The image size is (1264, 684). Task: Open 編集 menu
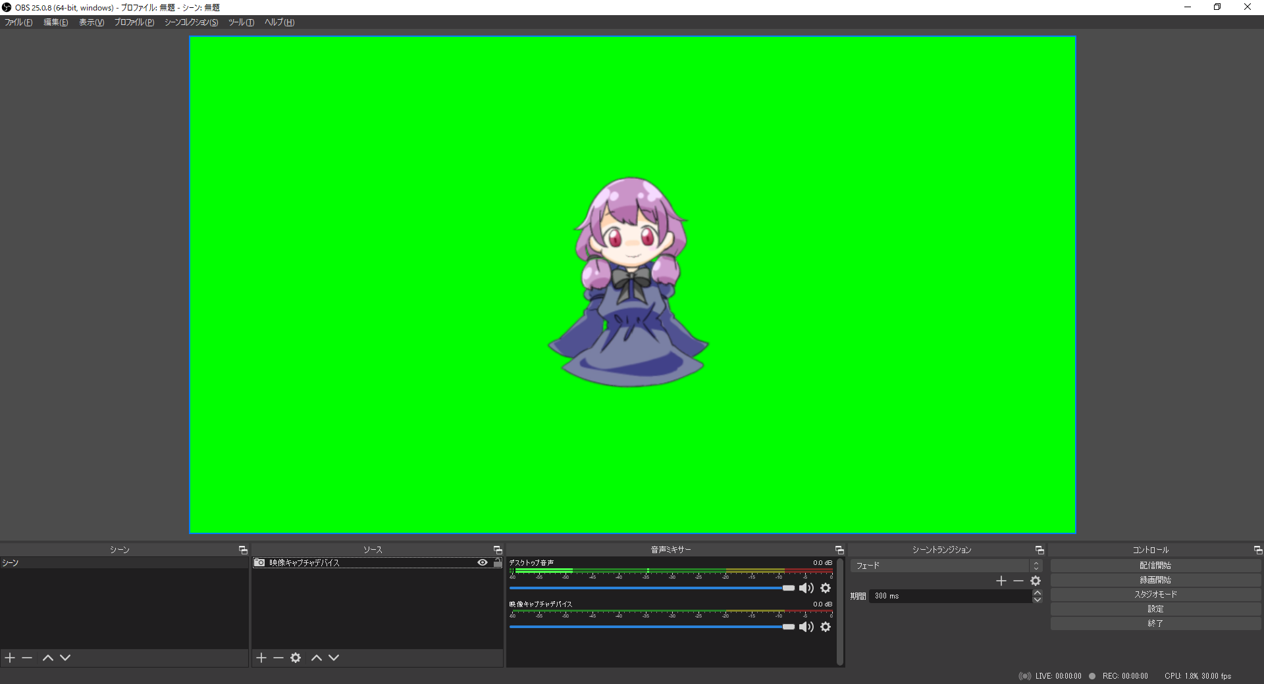tap(56, 22)
